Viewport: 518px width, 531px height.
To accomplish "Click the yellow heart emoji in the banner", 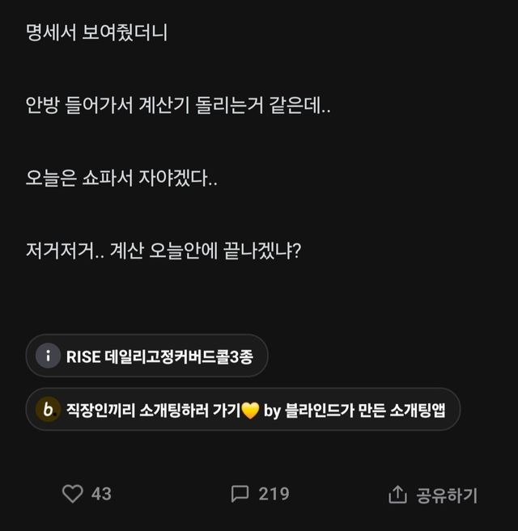I will 250,411.
